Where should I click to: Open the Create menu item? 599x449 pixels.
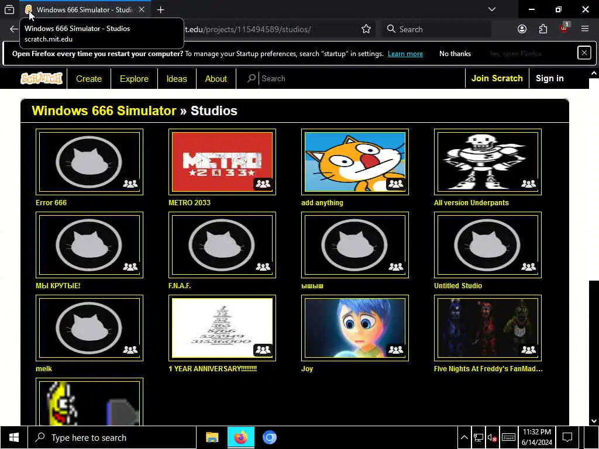pos(89,79)
